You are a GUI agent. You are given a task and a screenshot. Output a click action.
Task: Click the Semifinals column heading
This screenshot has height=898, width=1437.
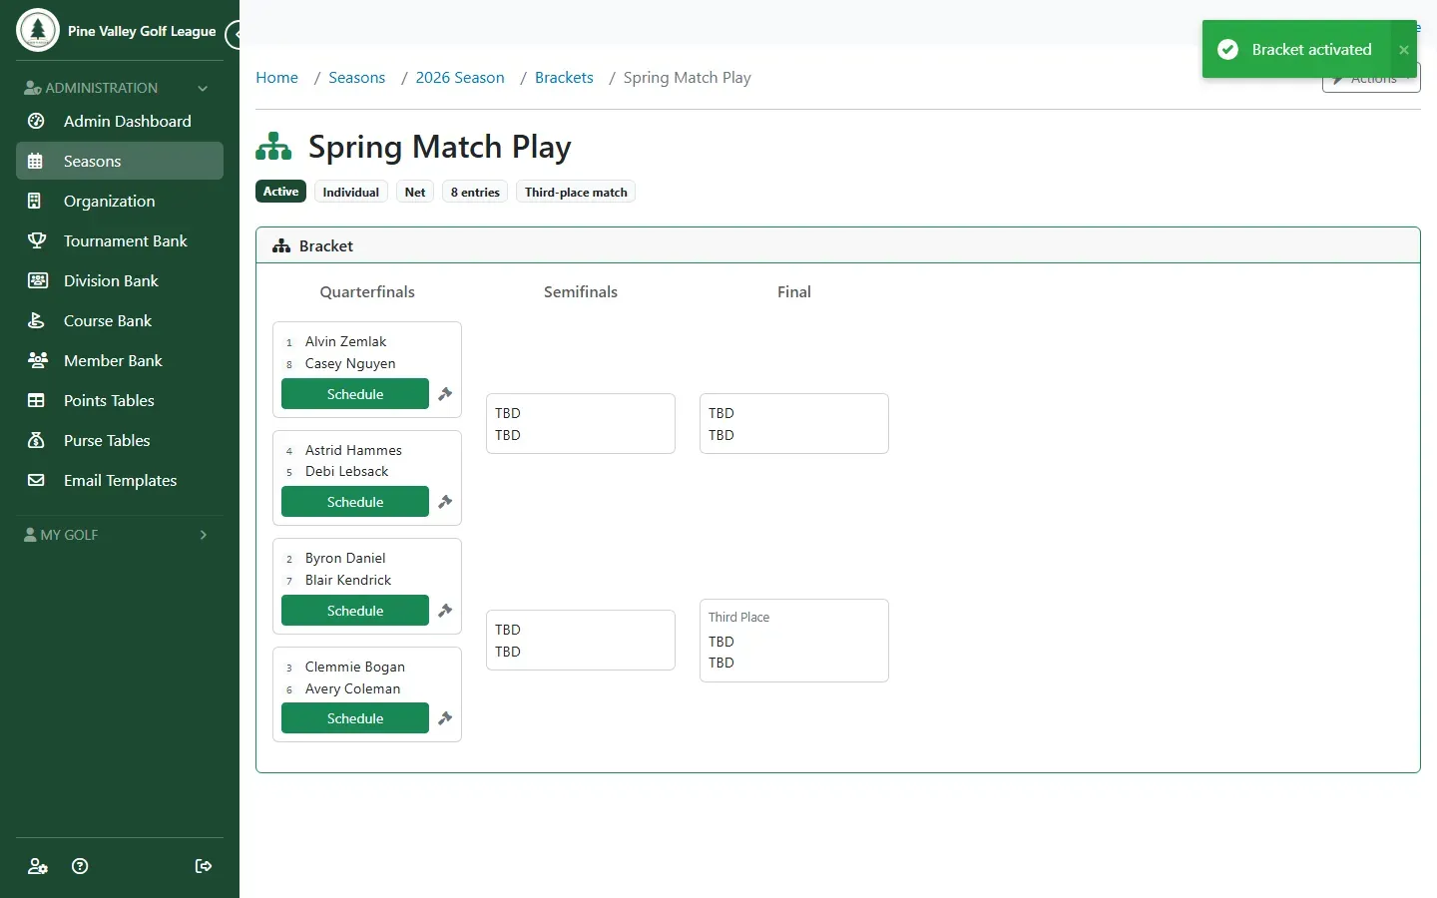click(581, 291)
